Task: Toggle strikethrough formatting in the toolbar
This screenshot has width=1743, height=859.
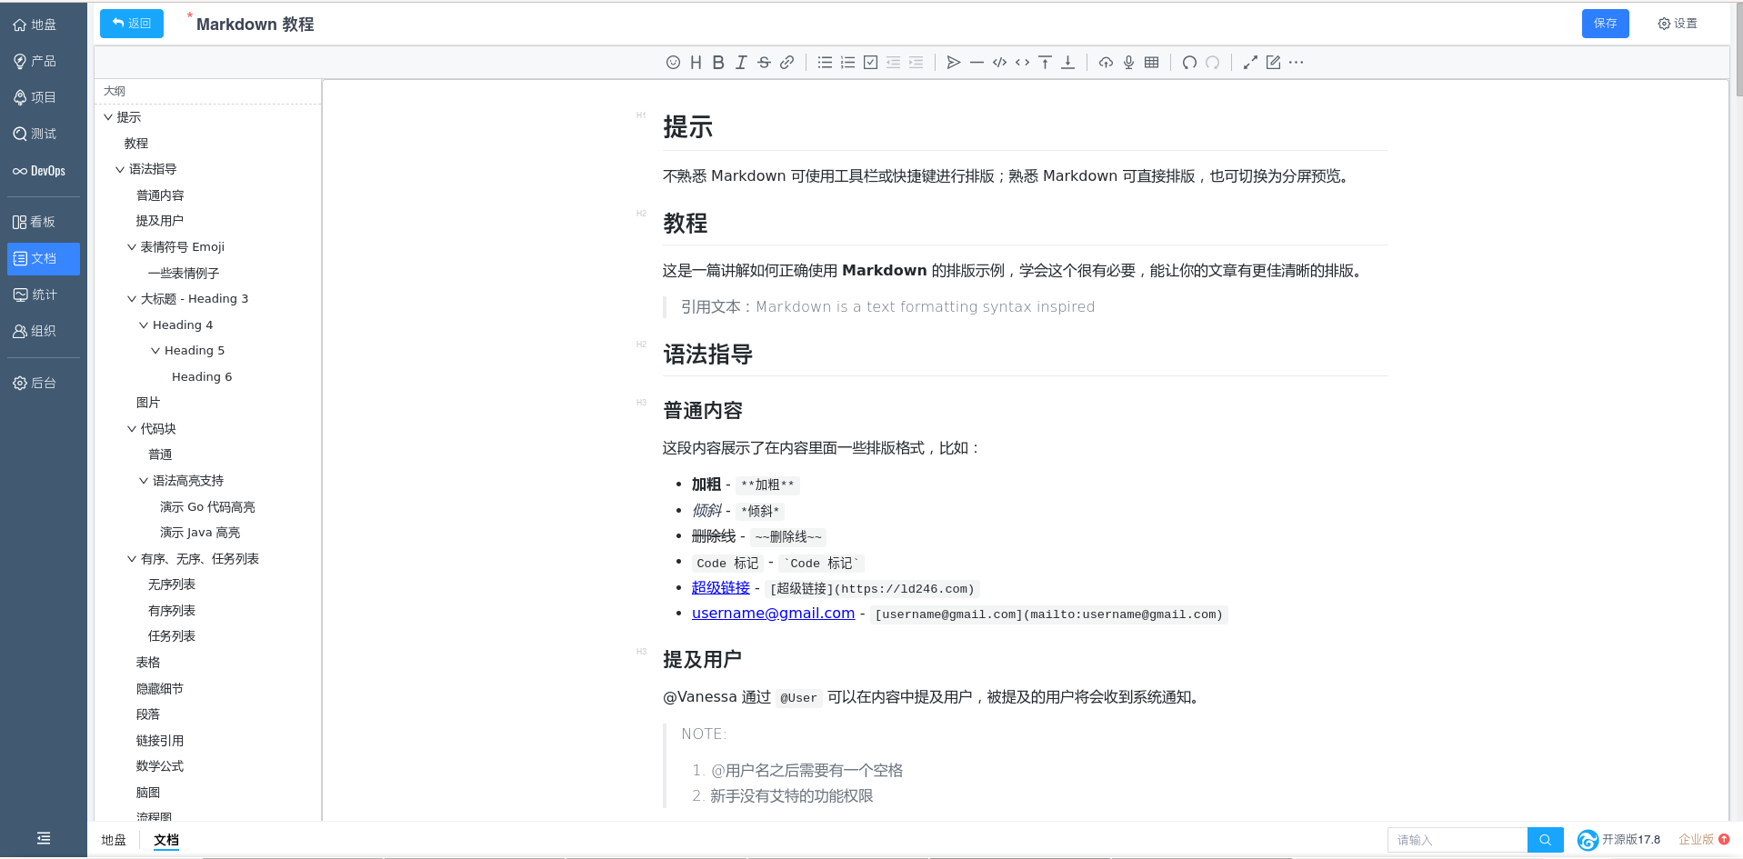Action: [764, 63]
